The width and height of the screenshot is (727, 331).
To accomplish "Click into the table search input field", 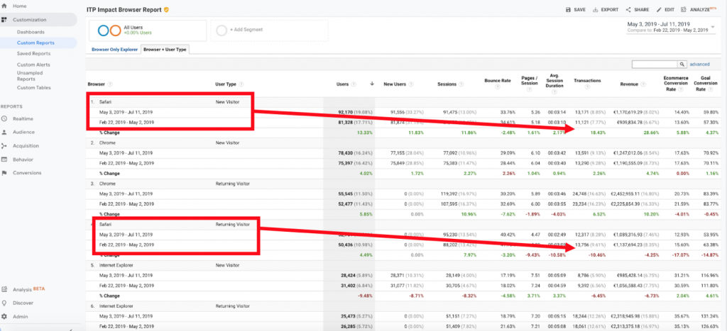I will coord(653,64).
